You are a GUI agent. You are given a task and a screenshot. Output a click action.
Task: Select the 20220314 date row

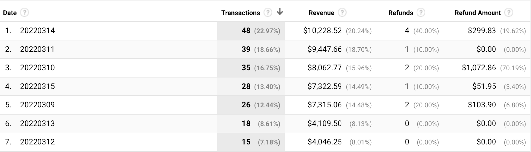point(37,31)
